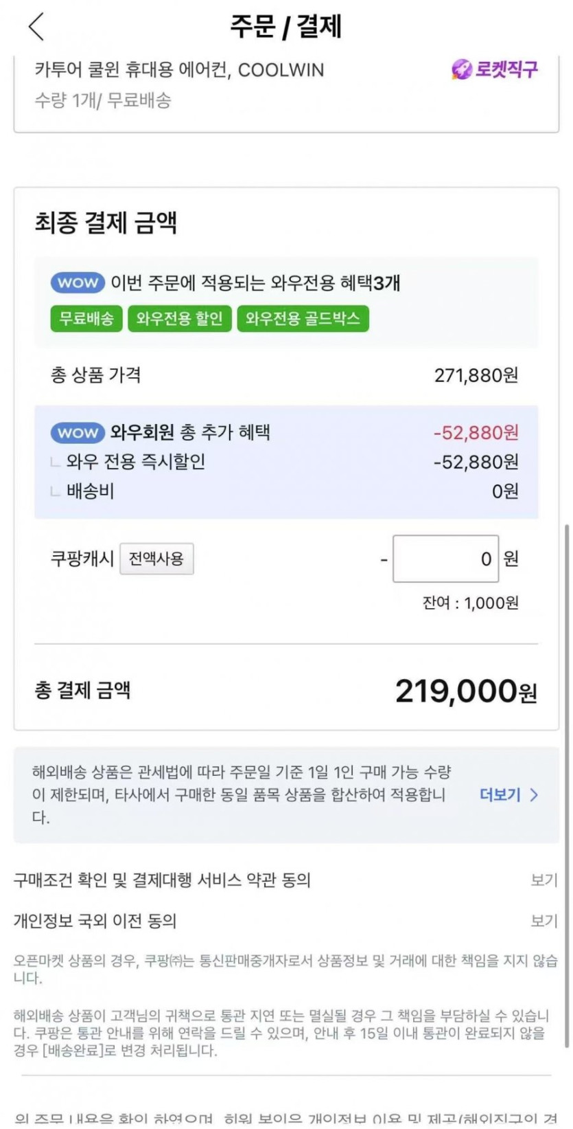Tap the WOW badge beside 이번 주문에 적용되는

tap(78, 282)
